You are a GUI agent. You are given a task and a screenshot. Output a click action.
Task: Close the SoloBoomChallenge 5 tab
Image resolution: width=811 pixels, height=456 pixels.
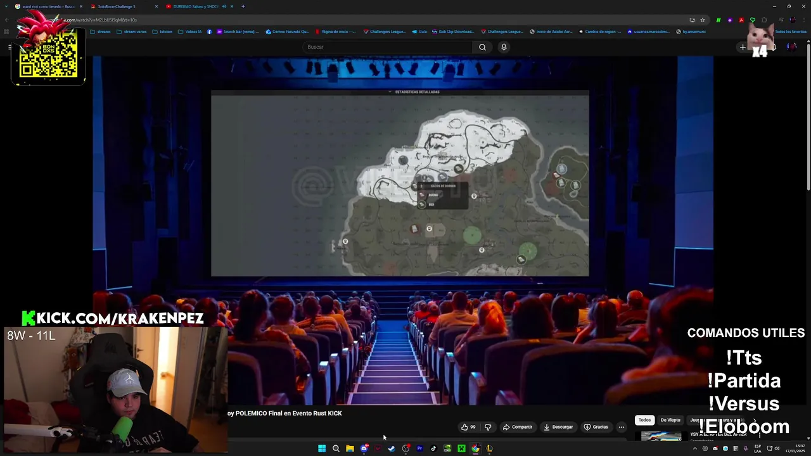[x=156, y=6]
